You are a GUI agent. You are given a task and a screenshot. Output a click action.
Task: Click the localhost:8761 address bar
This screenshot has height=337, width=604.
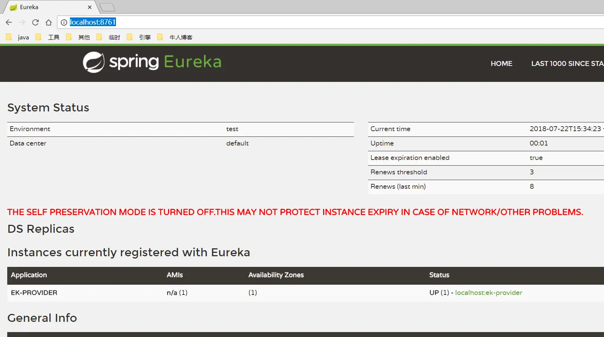[331, 22]
